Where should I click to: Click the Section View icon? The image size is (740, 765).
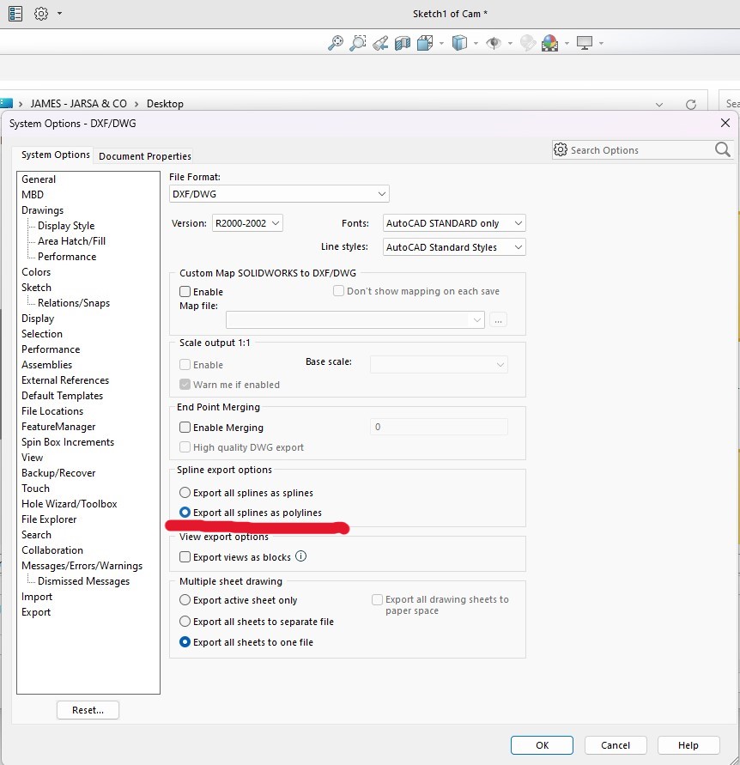click(x=403, y=43)
